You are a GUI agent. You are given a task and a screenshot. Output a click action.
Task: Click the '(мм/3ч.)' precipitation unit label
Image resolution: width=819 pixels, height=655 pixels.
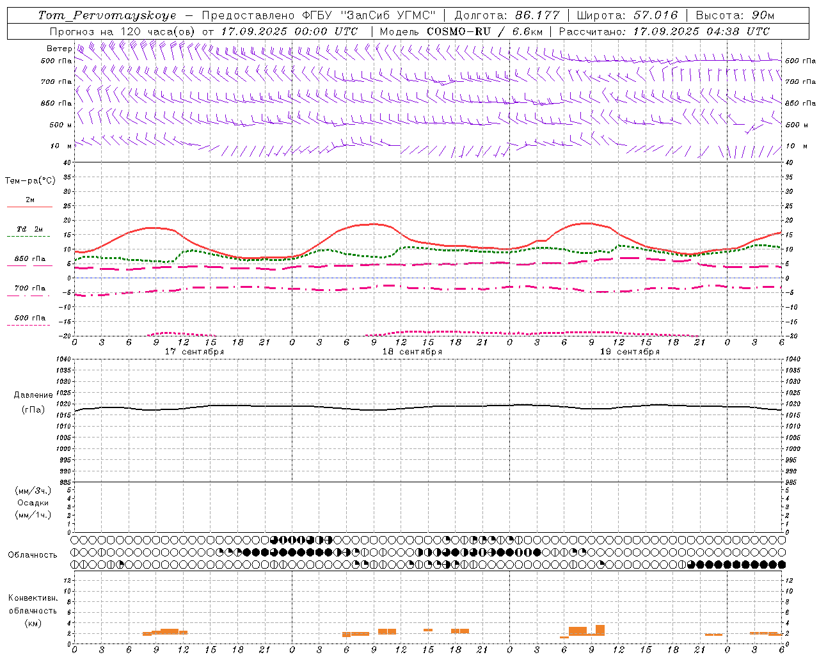coord(33,491)
